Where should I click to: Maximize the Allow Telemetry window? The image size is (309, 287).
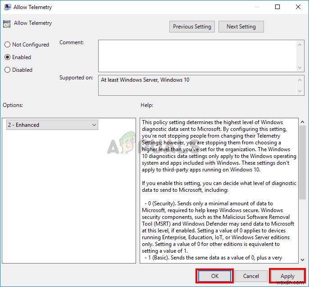(277, 7)
